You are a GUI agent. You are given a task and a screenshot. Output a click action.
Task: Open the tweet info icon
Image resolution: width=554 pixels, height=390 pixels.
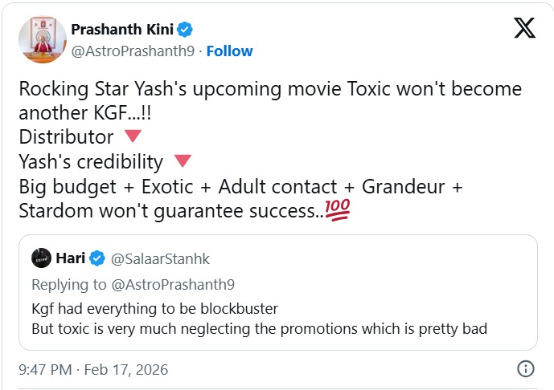click(524, 369)
